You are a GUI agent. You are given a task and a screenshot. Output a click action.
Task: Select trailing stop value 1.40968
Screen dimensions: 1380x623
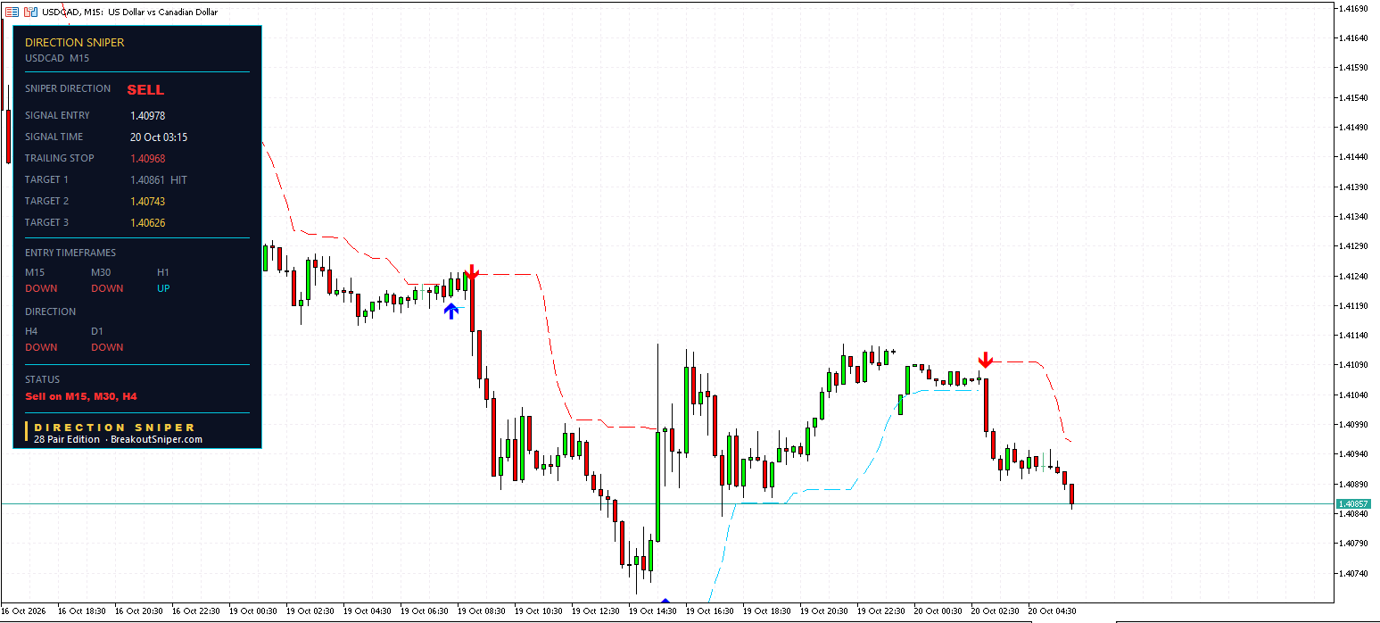(x=147, y=159)
